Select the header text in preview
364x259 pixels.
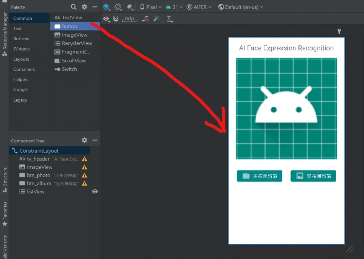(286, 48)
